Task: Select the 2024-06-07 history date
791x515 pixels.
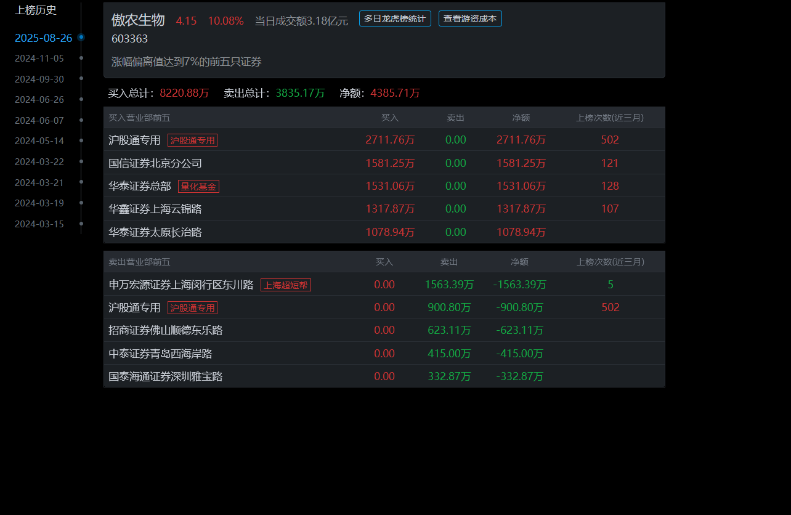Action: 39,121
